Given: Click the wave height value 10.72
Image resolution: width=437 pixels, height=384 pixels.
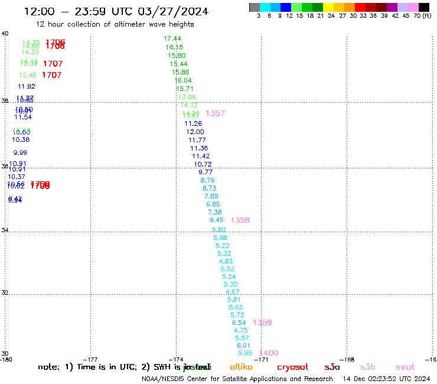Looking at the screenshot, I should click(203, 164).
